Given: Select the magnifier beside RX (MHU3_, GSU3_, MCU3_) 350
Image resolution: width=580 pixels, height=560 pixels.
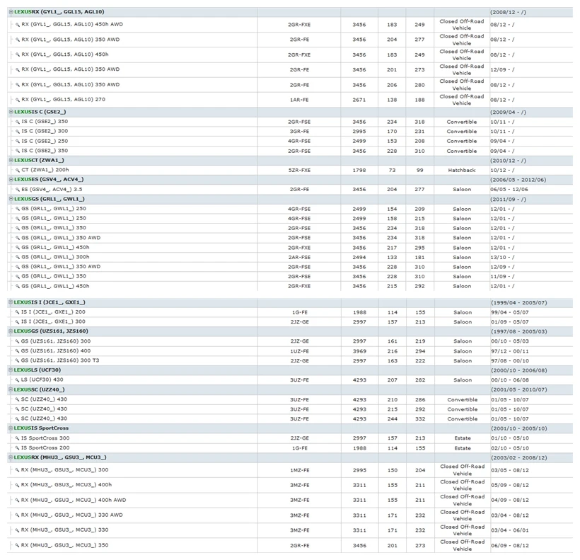Looking at the screenshot, I should click(x=17, y=546).
